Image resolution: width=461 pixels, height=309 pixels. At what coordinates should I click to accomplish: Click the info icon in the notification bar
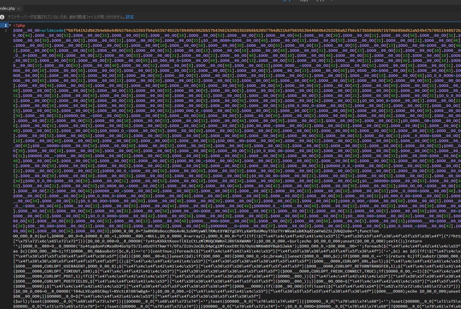click(2, 17)
